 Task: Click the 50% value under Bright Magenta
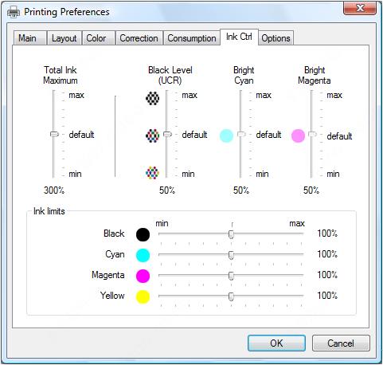[x=311, y=190]
